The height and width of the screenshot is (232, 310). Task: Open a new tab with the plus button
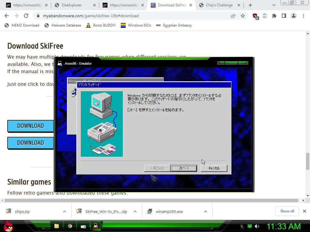[250, 5]
